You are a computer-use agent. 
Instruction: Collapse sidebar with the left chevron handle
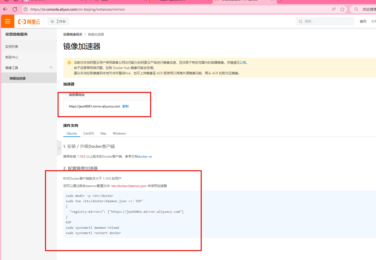coord(59,148)
